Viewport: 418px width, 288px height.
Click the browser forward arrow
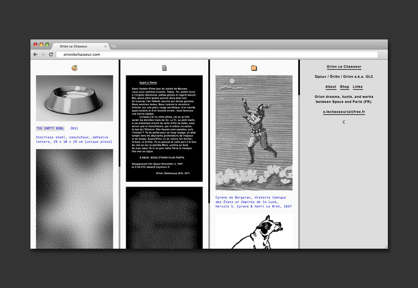click(43, 54)
